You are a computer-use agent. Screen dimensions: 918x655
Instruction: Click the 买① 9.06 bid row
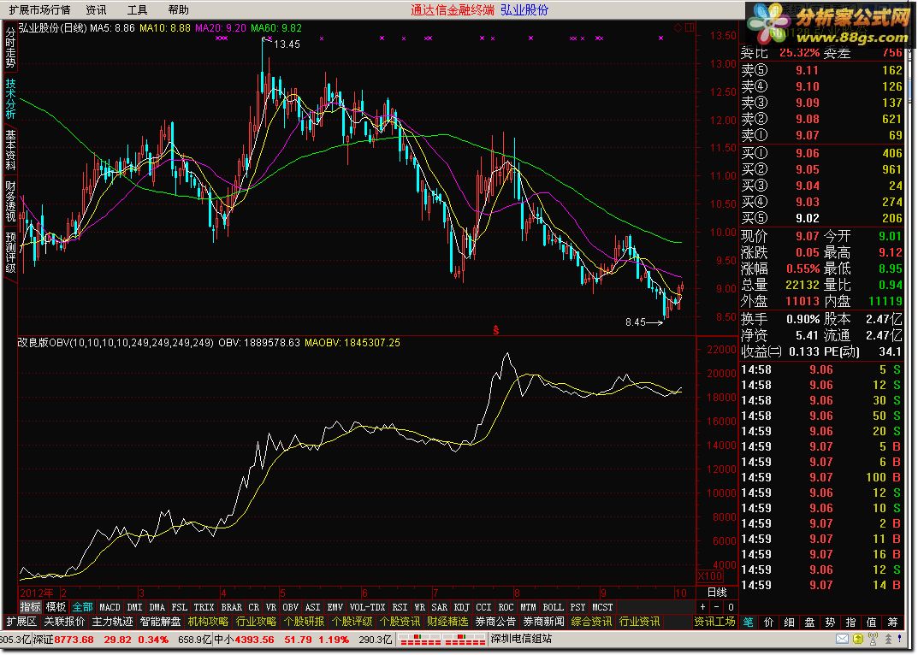click(x=822, y=153)
